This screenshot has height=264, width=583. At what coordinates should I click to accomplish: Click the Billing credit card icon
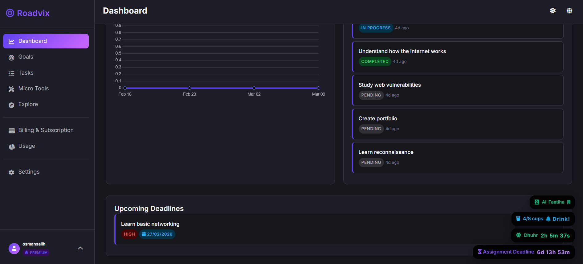(12, 131)
